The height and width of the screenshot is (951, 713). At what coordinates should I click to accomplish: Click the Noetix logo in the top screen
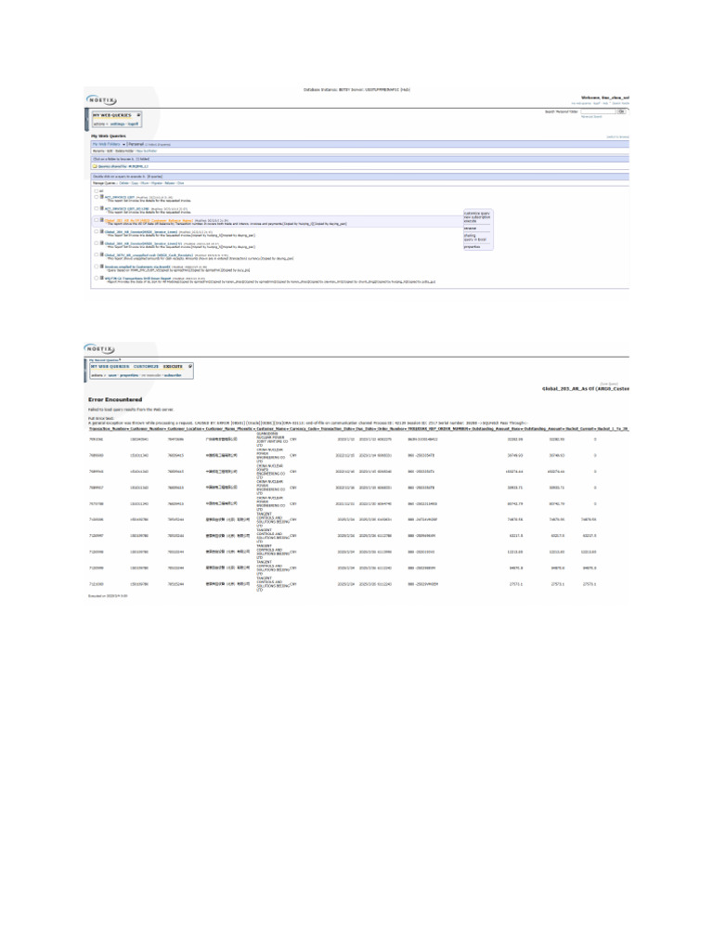101,100
